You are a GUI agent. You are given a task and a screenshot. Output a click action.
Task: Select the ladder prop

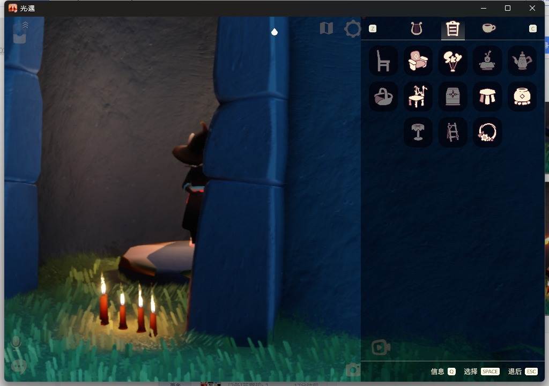452,132
